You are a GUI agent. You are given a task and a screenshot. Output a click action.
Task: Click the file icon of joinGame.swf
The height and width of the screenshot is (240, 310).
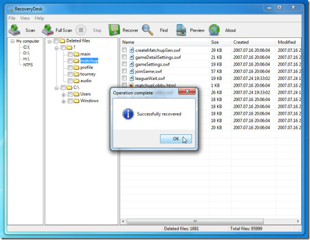click(x=131, y=71)
